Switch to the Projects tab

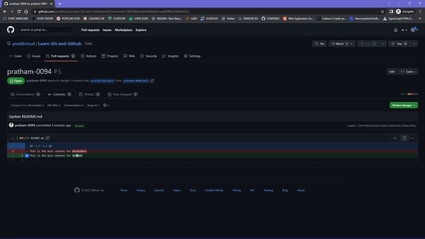pyautogui.click(x=110, y=56)
